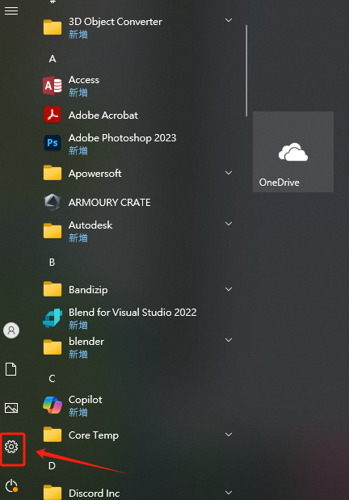Open Microsoft Access app
349x500 pixels.
click(x=137, y=86)
